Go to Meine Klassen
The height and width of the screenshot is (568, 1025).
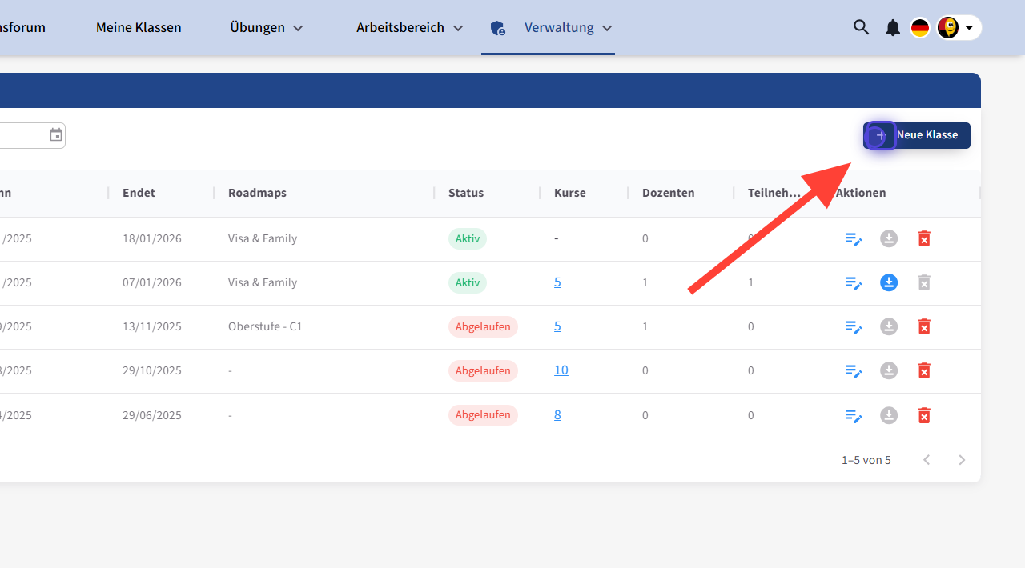click(x=139, y=28)
